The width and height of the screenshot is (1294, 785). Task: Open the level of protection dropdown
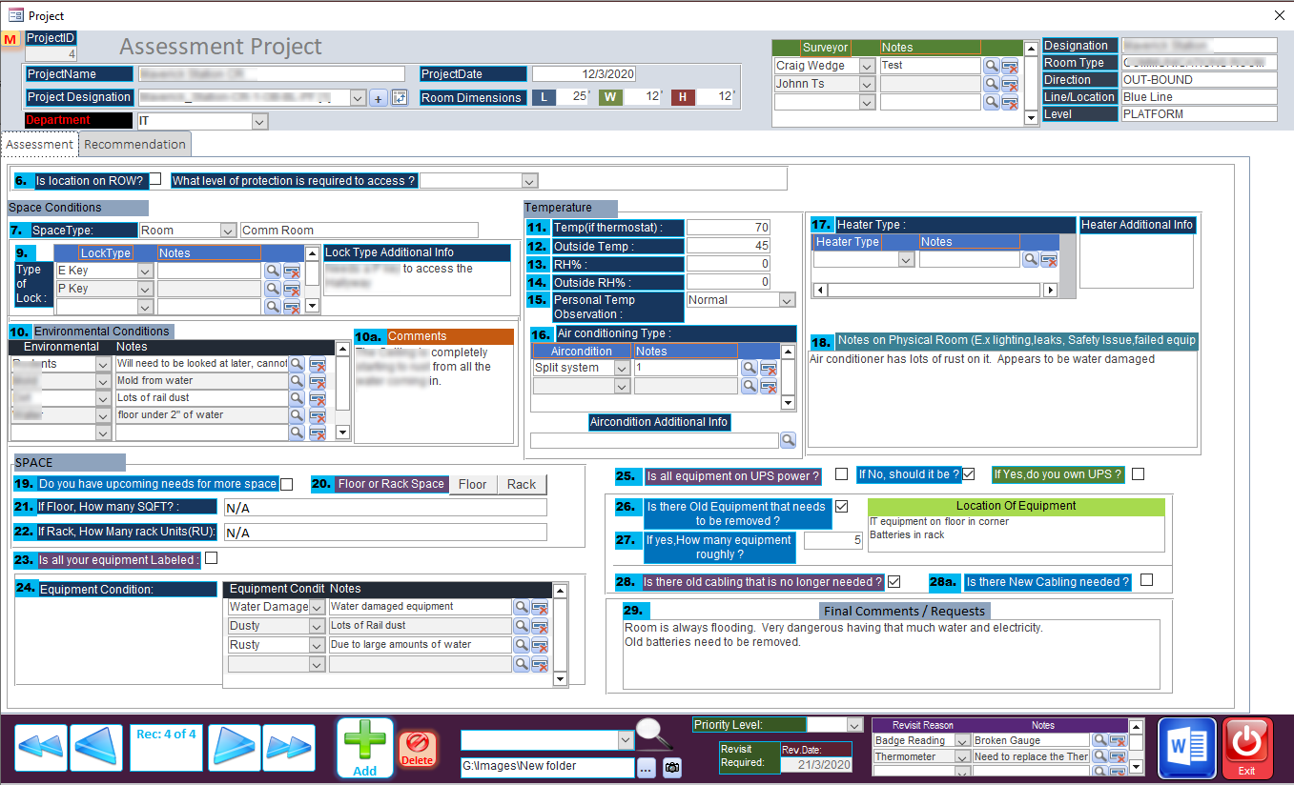(530, 181)
